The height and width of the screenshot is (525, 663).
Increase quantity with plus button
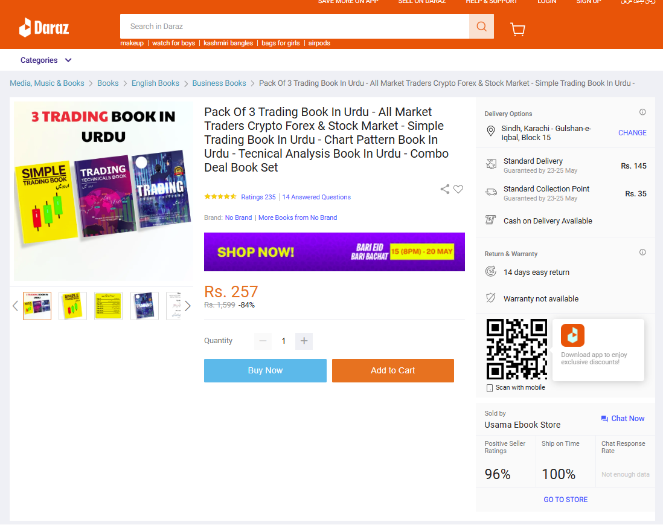tap(304, 341)
